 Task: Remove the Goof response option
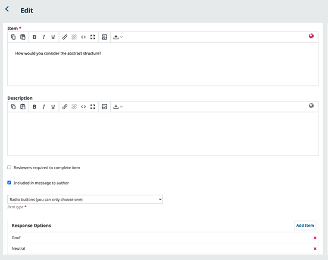coord(315,237)
